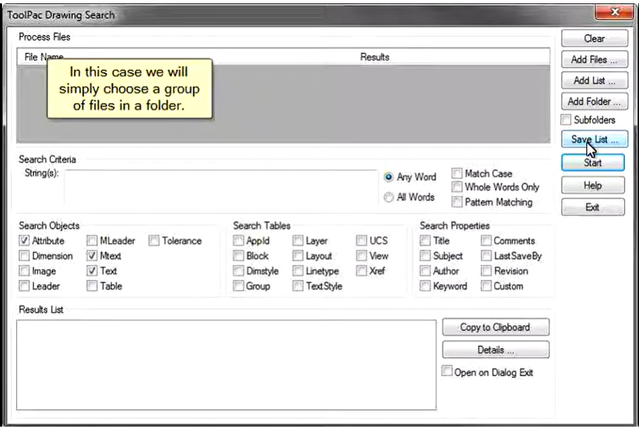Check Block under Search Tables
The image size is (639, 428).
point(239,256)
